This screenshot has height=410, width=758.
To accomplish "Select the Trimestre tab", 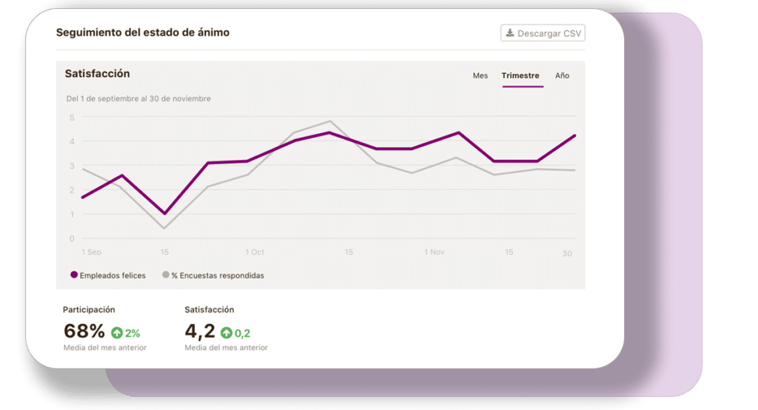I will pos(520,75).
